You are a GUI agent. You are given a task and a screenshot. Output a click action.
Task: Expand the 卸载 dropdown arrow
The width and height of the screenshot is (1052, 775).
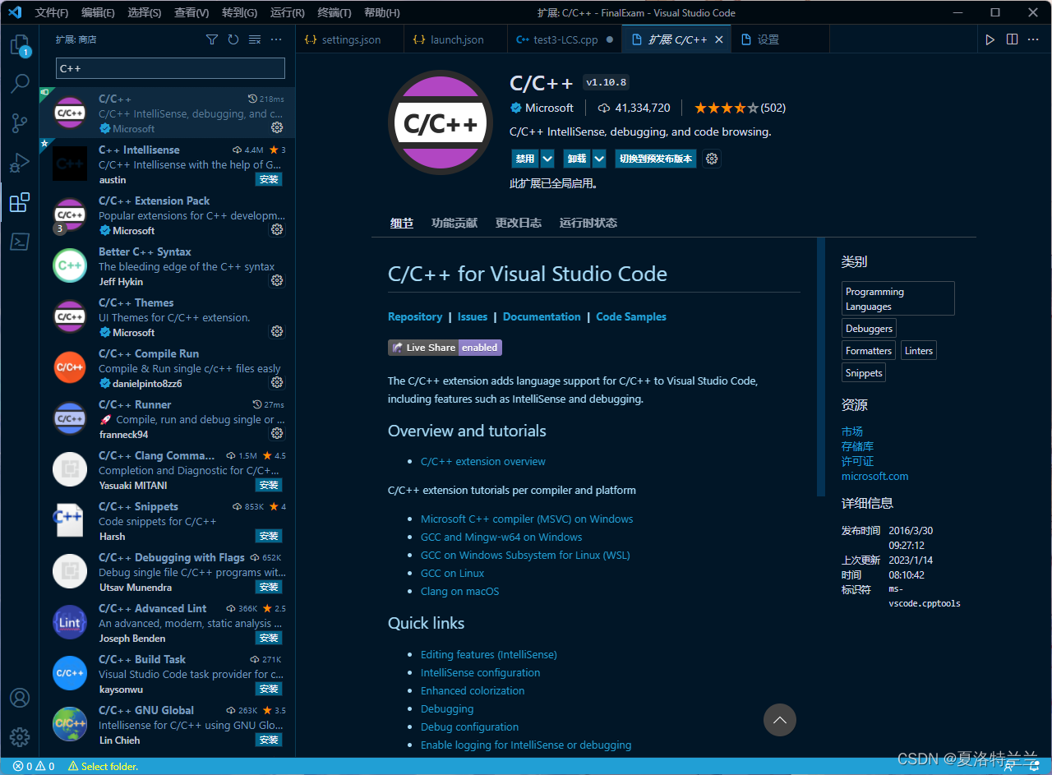click(x=599, y=159)
